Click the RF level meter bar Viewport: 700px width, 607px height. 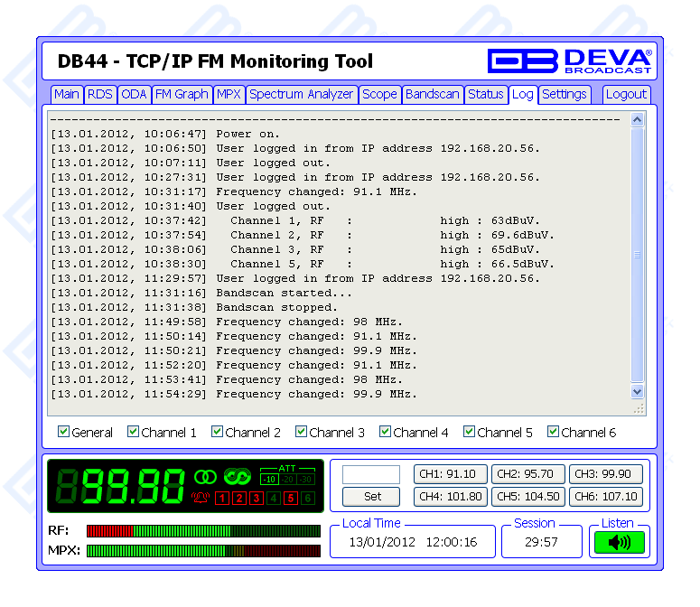[203, 530]
